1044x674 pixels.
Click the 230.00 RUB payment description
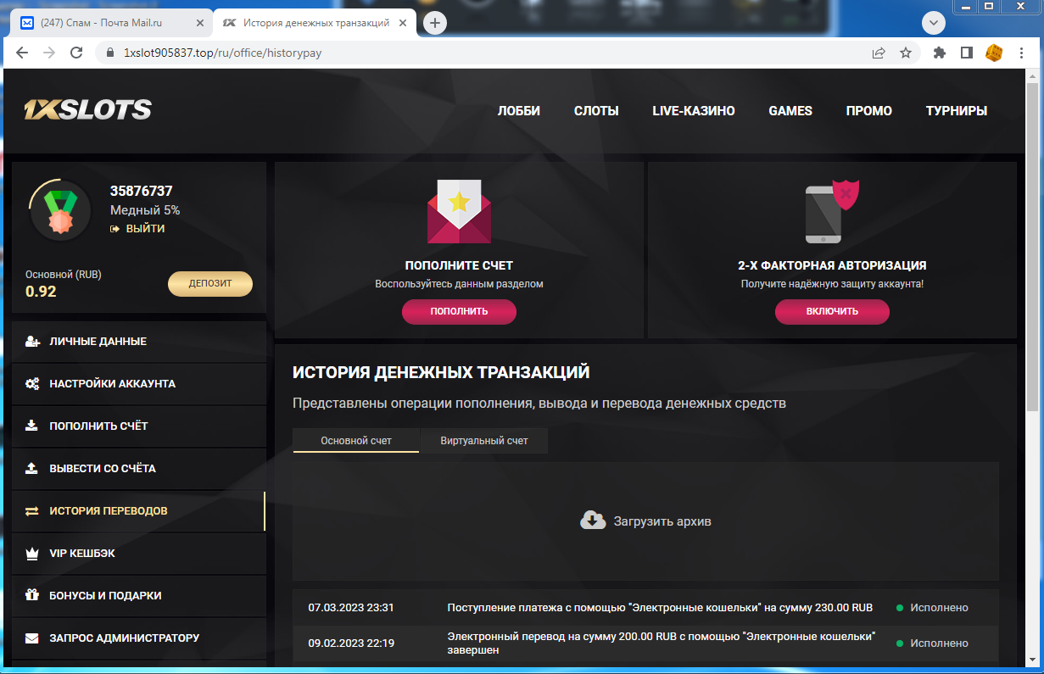coord(660,608)
